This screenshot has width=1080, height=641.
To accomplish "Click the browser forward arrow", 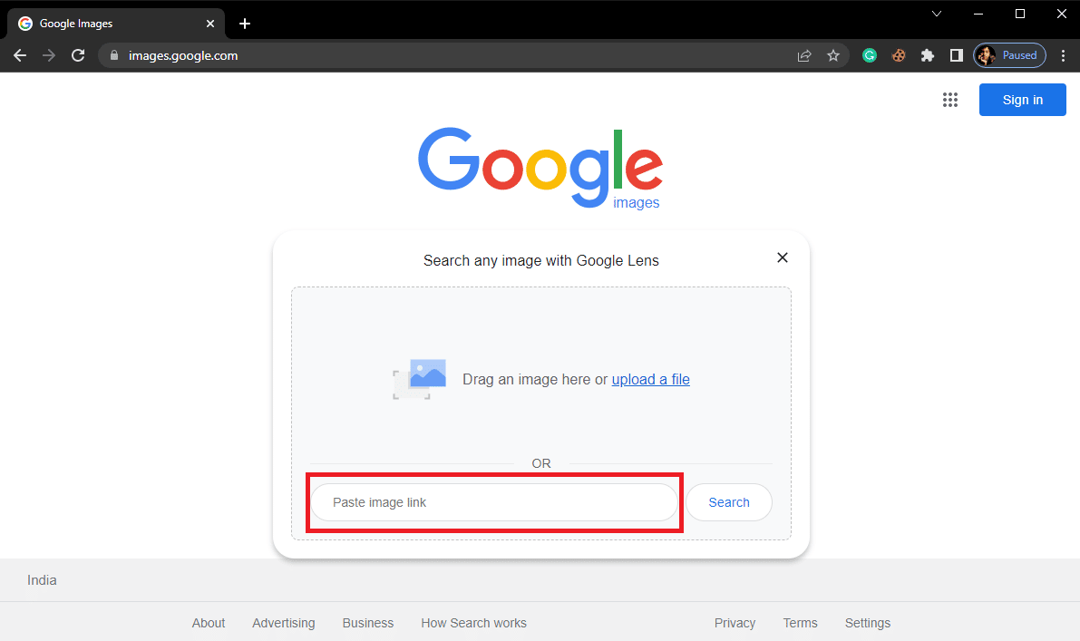I will (49, 56).
